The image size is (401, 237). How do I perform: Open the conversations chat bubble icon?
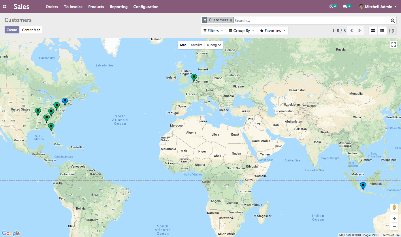tap(345, 7)
